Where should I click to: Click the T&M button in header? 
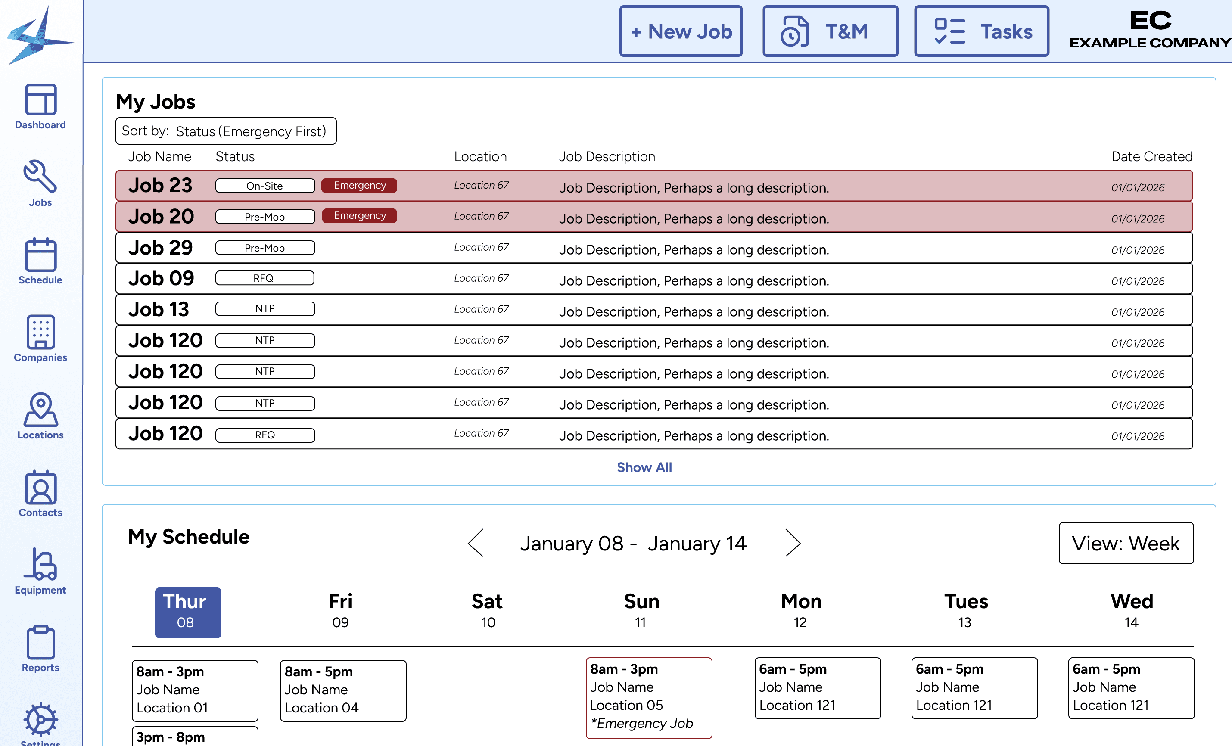click(x=830, y=31)
